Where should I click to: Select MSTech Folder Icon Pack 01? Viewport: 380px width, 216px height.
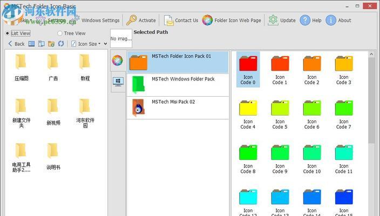pyautogui.click(x=178, y=62)
